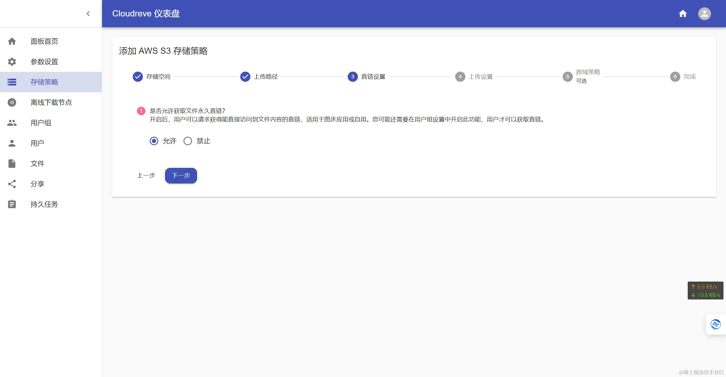This screenshot has width=726, height=377.
Task: Select the 禁止 radio button
Action: [x=188, y=141]
